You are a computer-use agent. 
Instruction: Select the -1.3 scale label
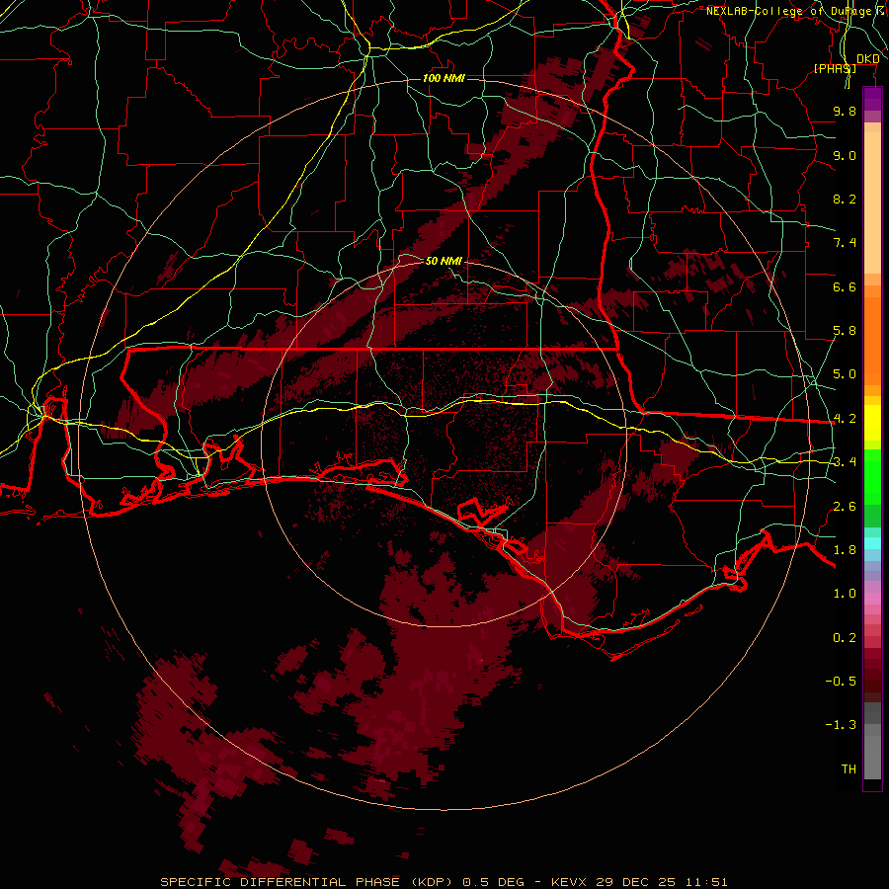click(x=841, y=725)
